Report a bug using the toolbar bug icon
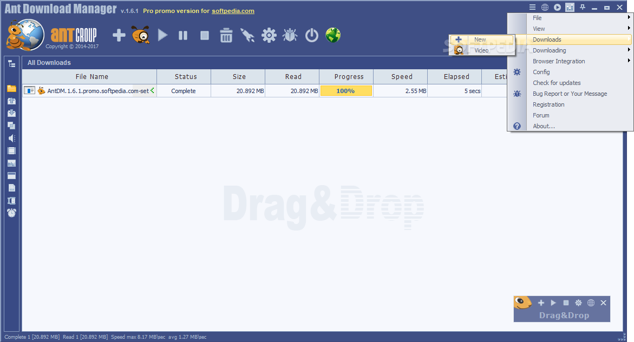Viewport: 634px width, 342px height. click(290, 35)
